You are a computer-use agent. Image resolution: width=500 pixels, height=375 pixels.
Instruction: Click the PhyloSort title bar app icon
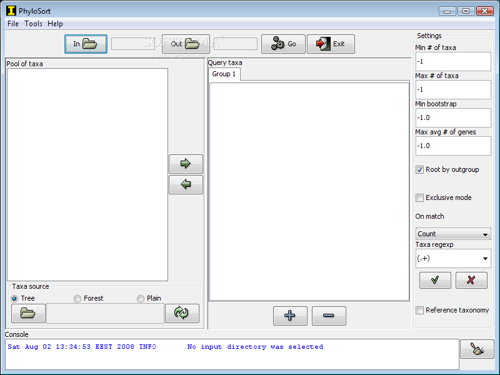(11, 11)
